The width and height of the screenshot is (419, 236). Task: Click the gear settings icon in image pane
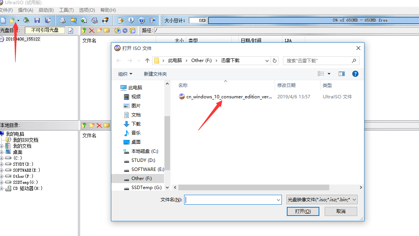point(125,31)
